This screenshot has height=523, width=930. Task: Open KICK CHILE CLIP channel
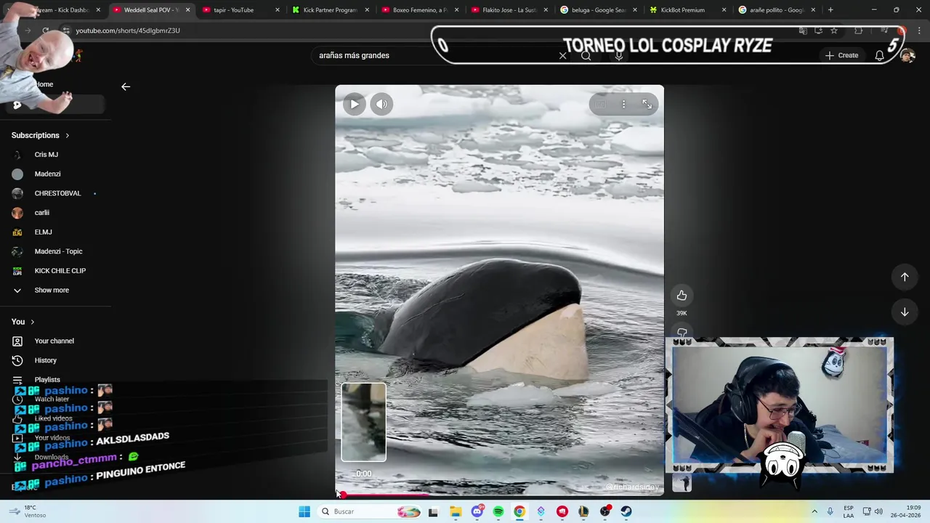click(60, 271)
